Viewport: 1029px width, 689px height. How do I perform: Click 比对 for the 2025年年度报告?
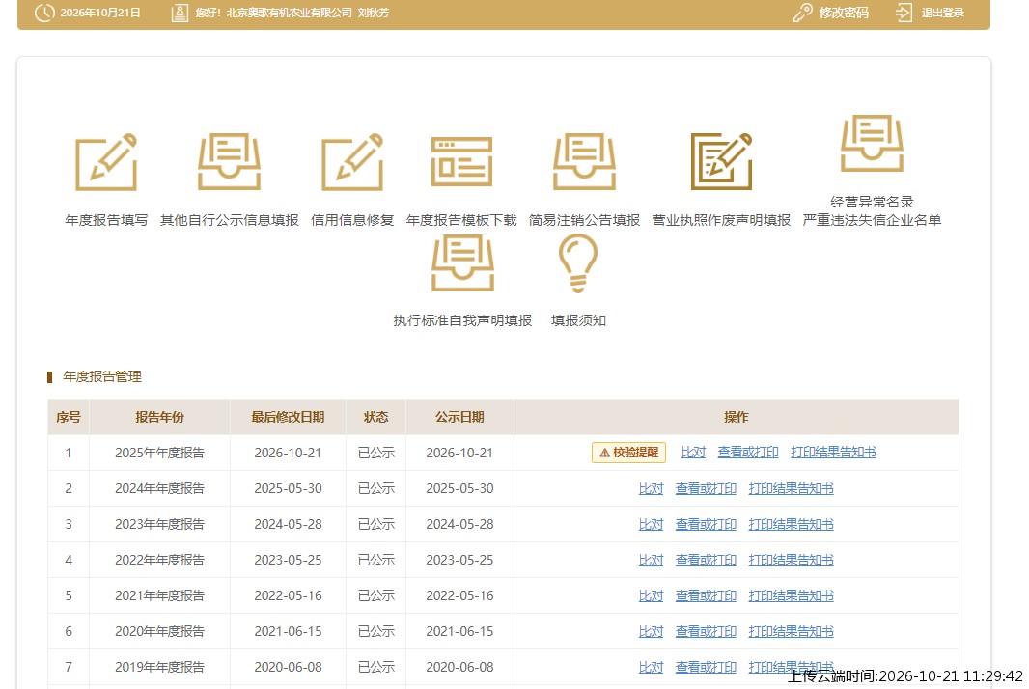pos(693,453)
